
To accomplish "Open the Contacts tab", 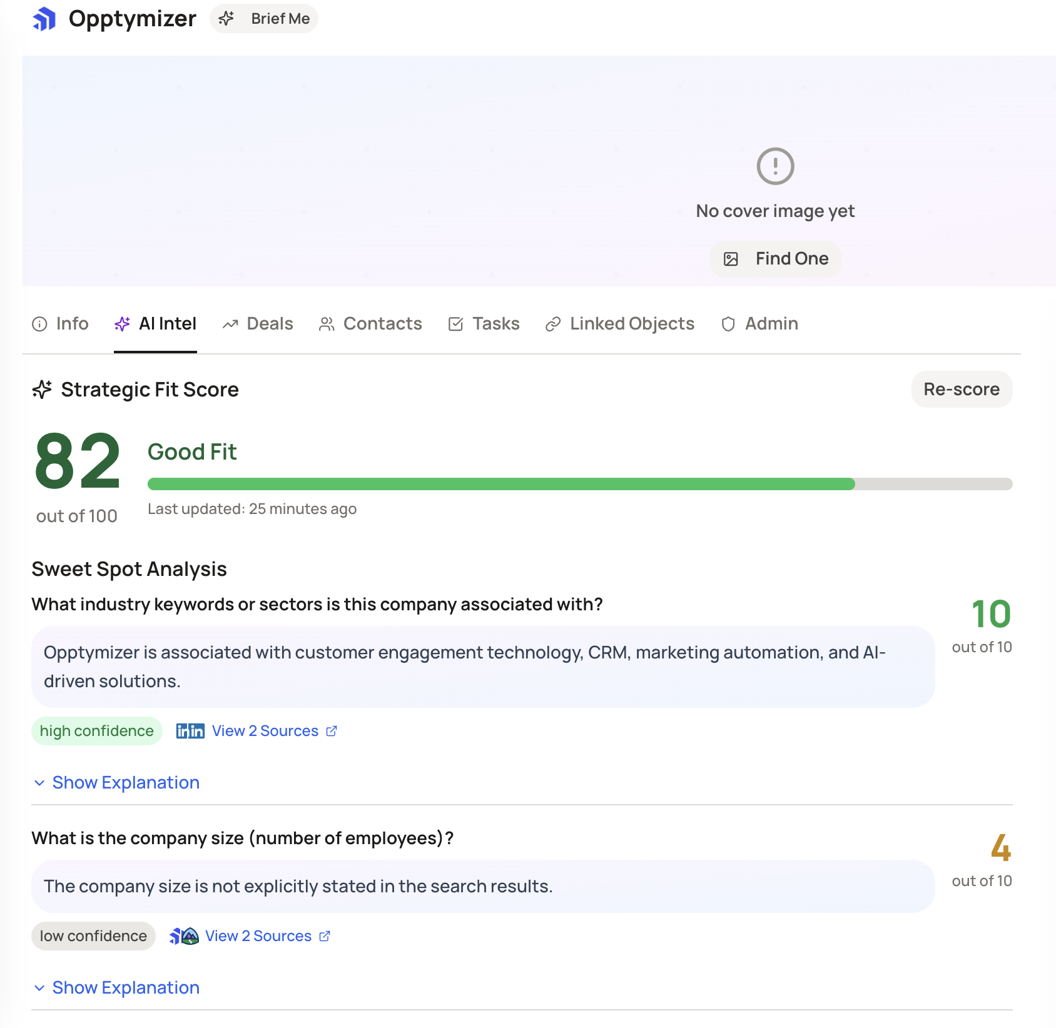I will (x=370, y=324).
